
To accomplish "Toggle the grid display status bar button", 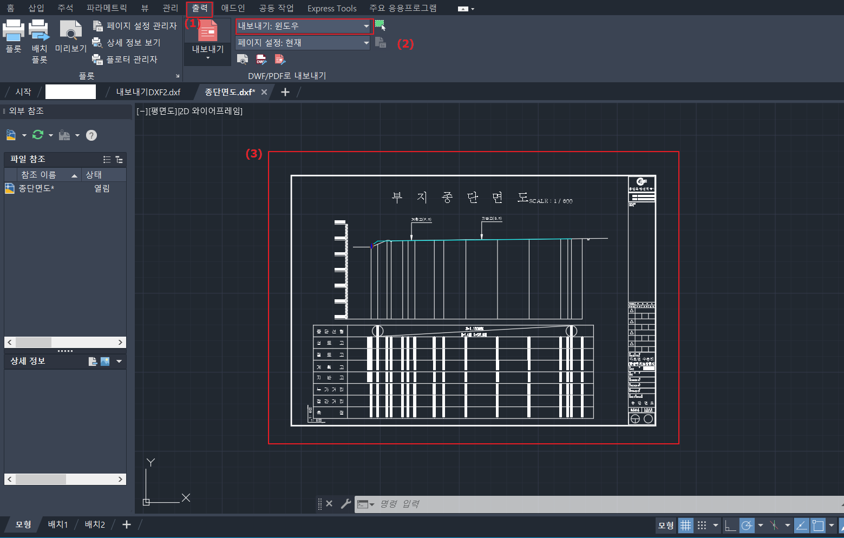I will pos(686,526).
